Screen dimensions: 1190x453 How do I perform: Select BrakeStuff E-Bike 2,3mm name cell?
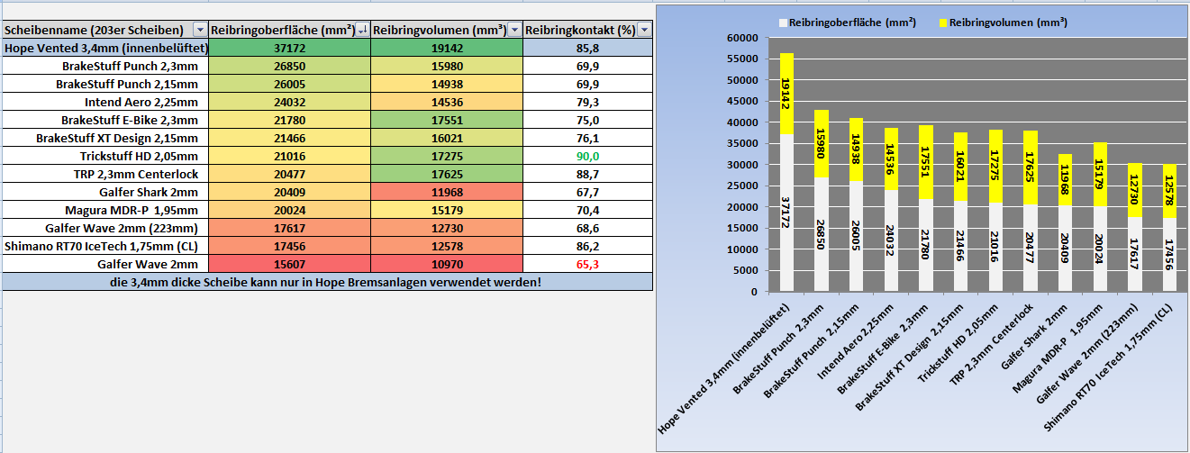point(105,120)
